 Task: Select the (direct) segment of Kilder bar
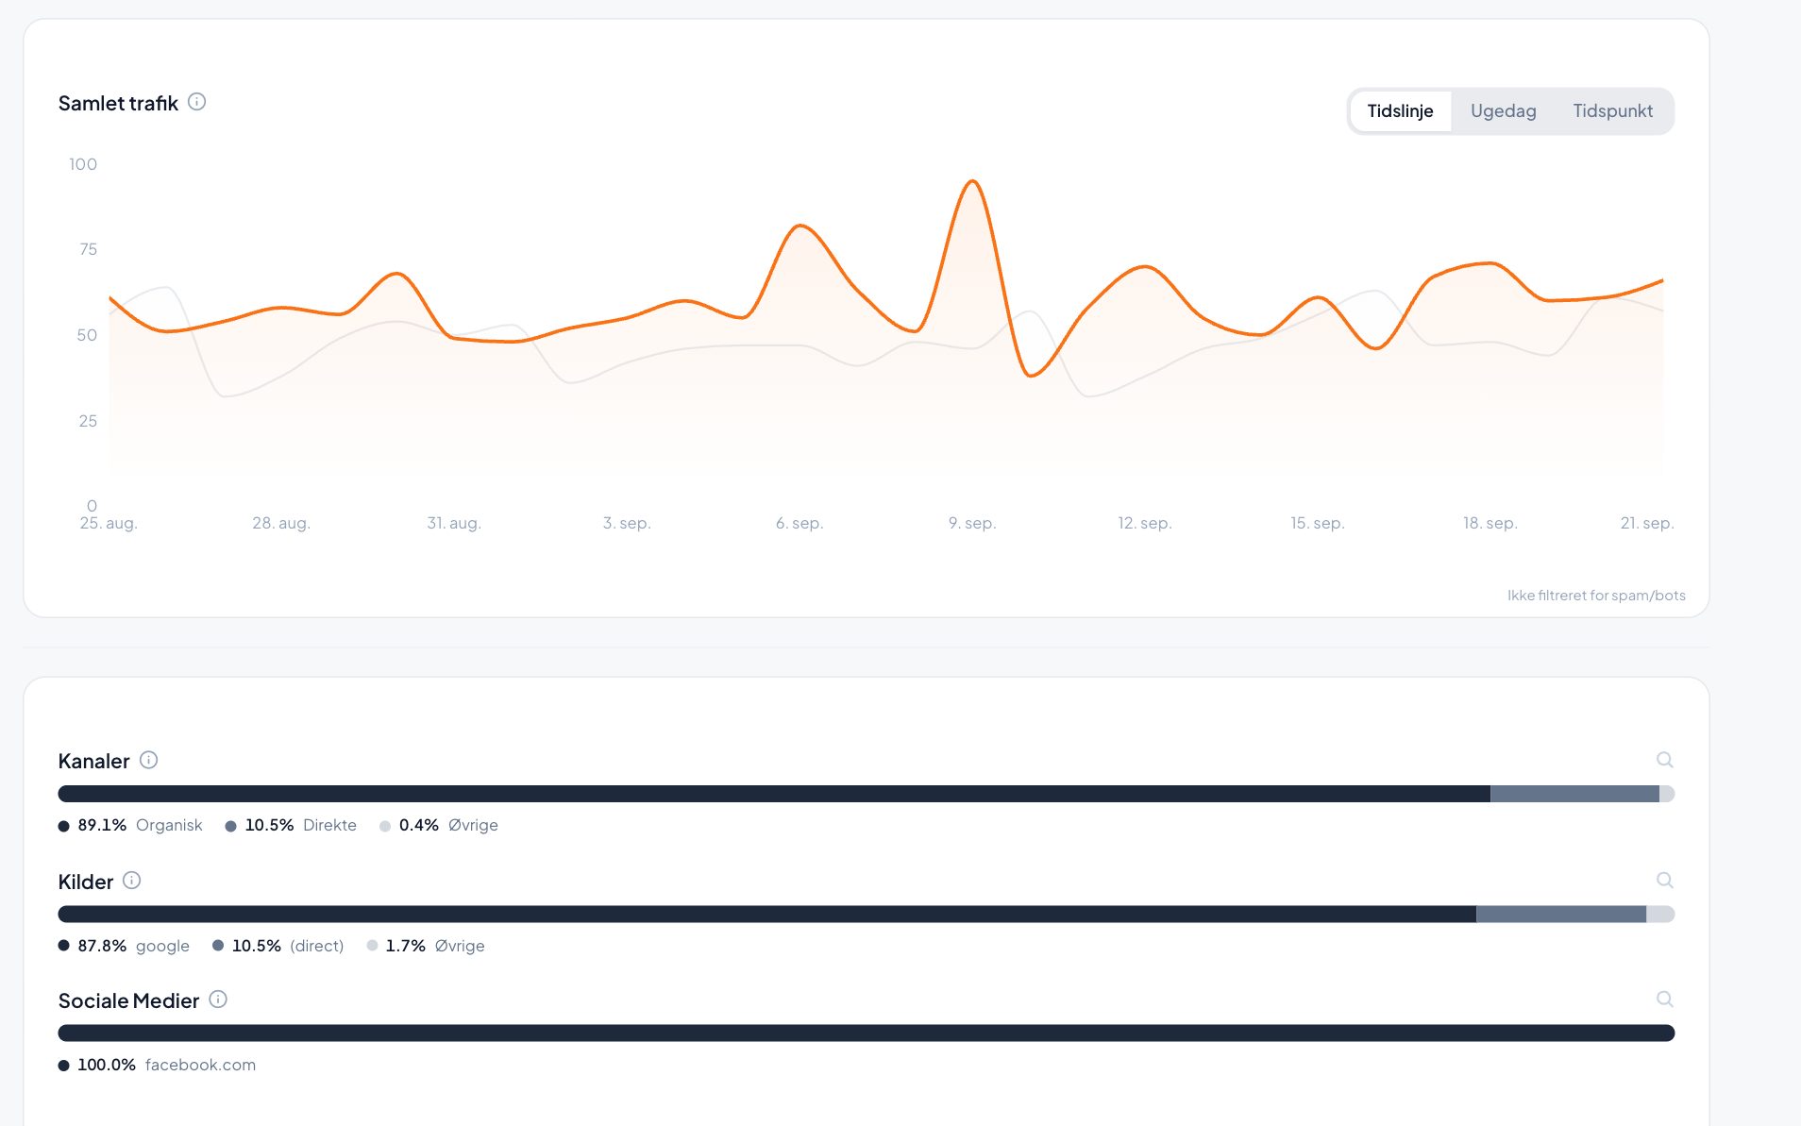pyautogui.click(x=1561, y=914)
